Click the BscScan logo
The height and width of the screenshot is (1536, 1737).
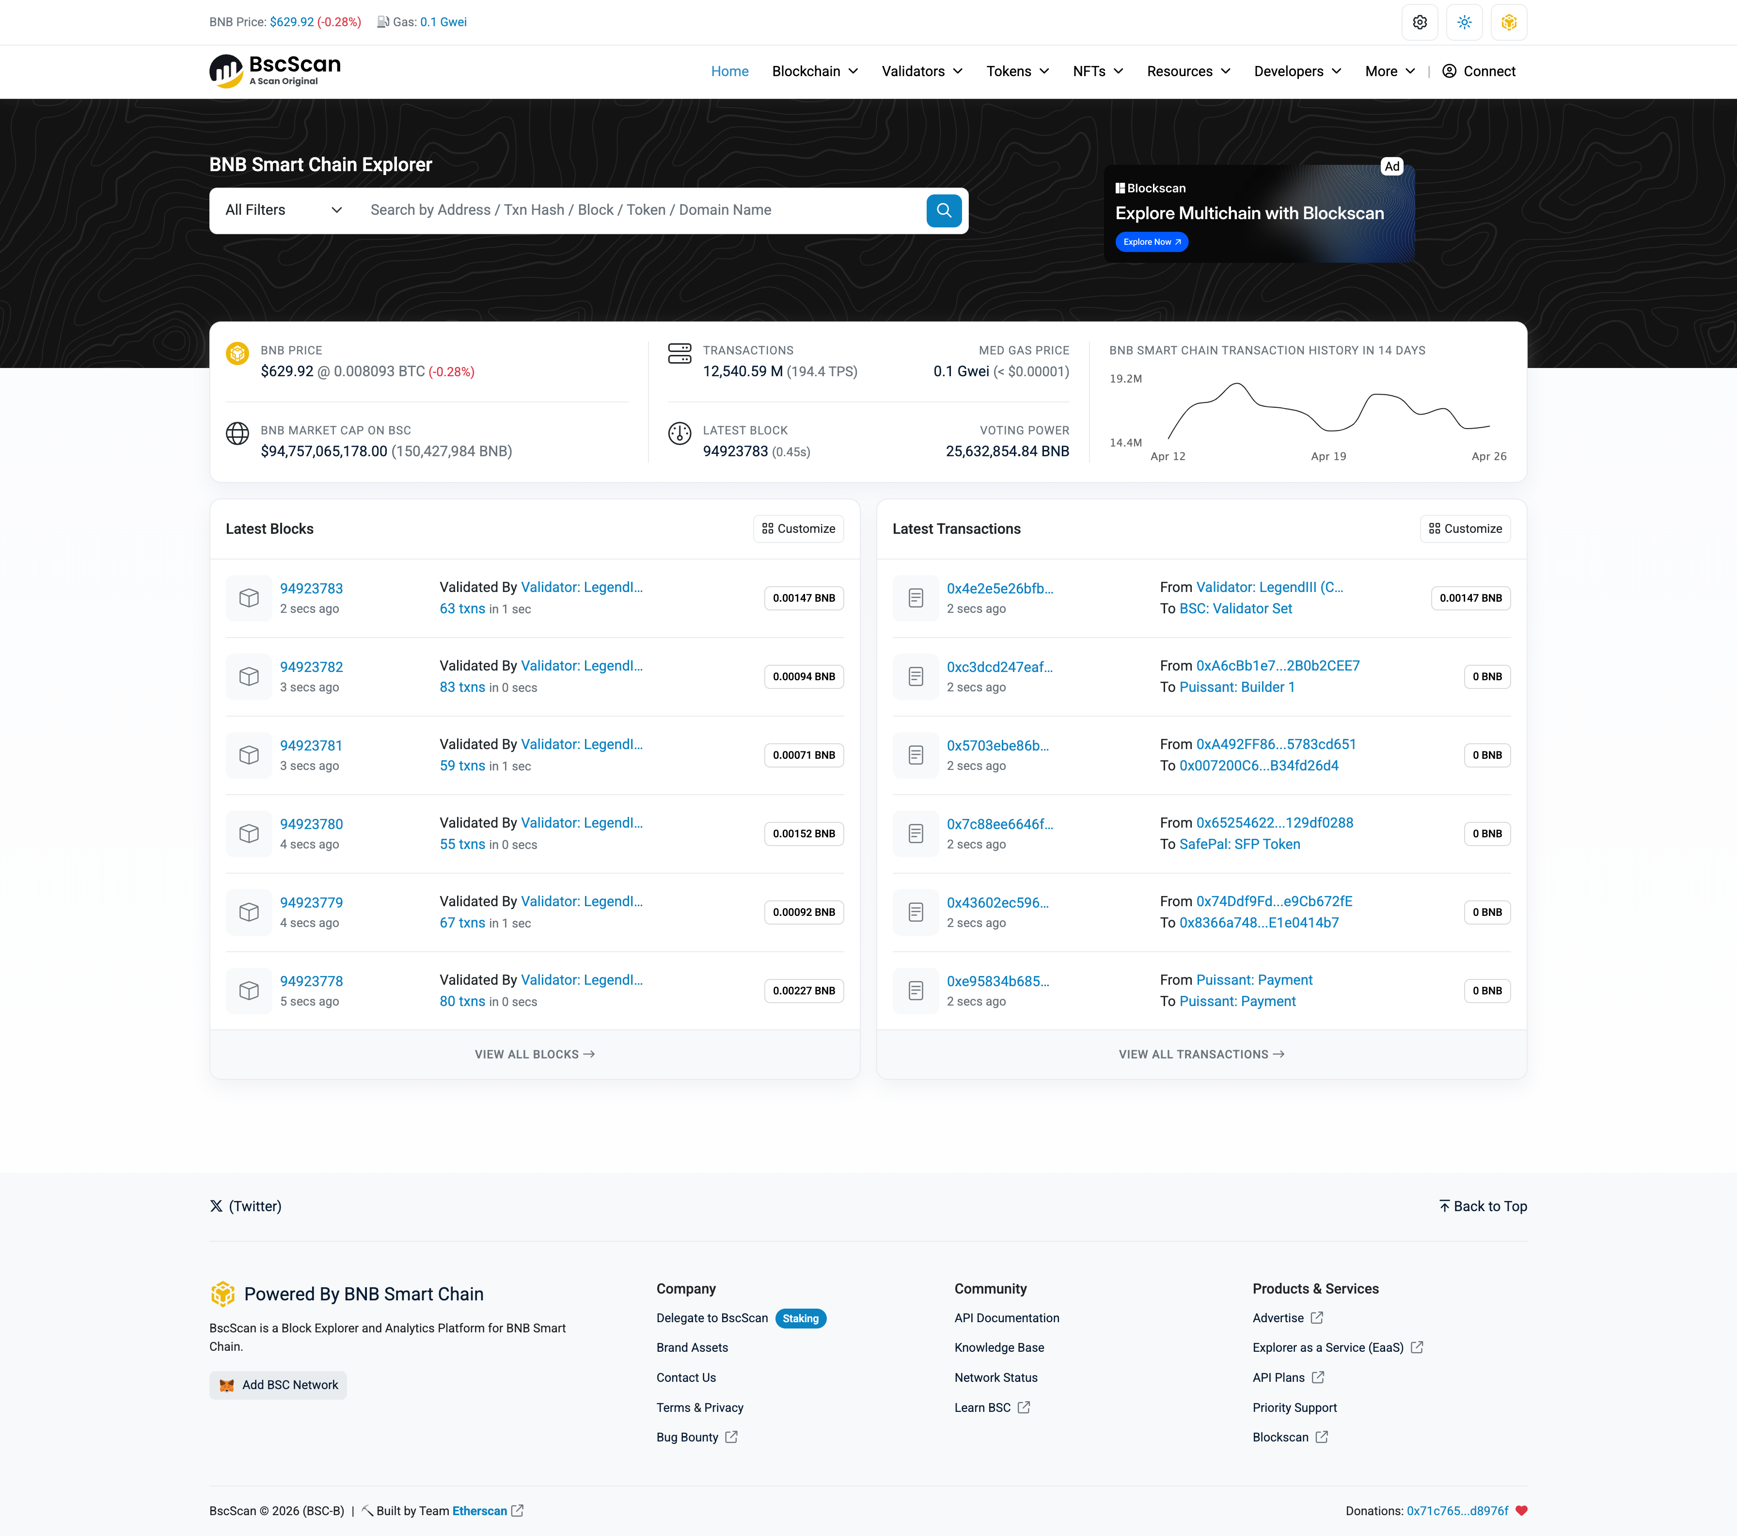(274, 71)
